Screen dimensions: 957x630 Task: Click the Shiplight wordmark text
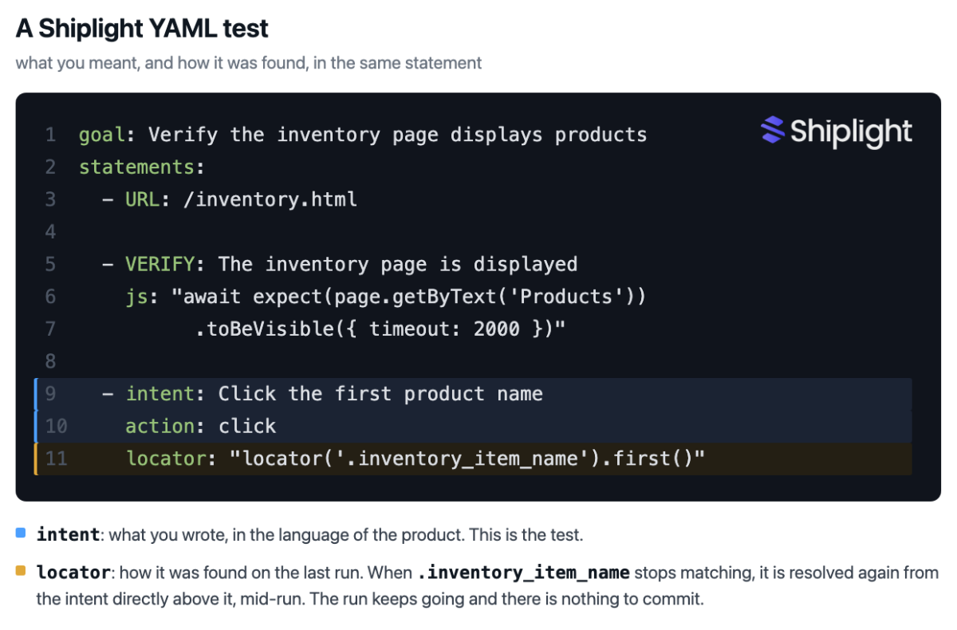[851, 132]
